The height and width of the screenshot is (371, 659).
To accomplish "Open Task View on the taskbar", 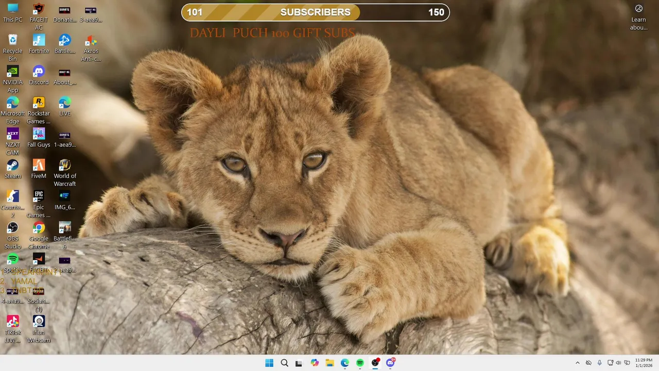I will click(299, 363).
